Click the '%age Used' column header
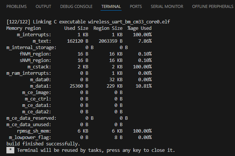This screenshot has width=235, height=156. point(139,28)
